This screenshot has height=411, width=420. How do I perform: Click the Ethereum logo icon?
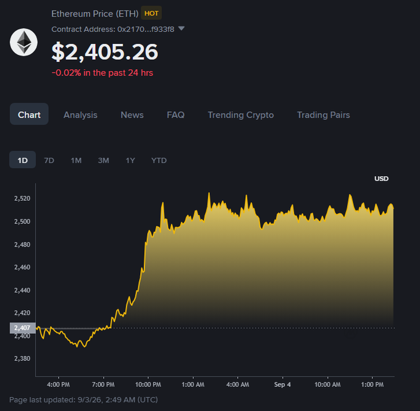click(x=23, y=43)
